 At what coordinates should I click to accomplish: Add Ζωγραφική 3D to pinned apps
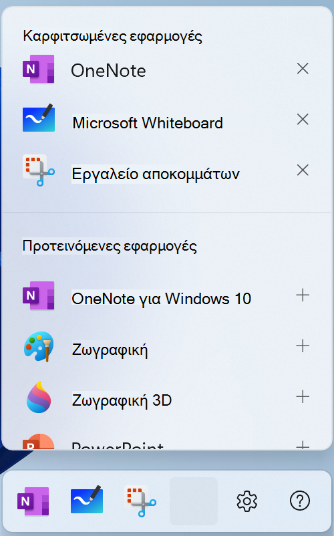(x=303, y=397)
